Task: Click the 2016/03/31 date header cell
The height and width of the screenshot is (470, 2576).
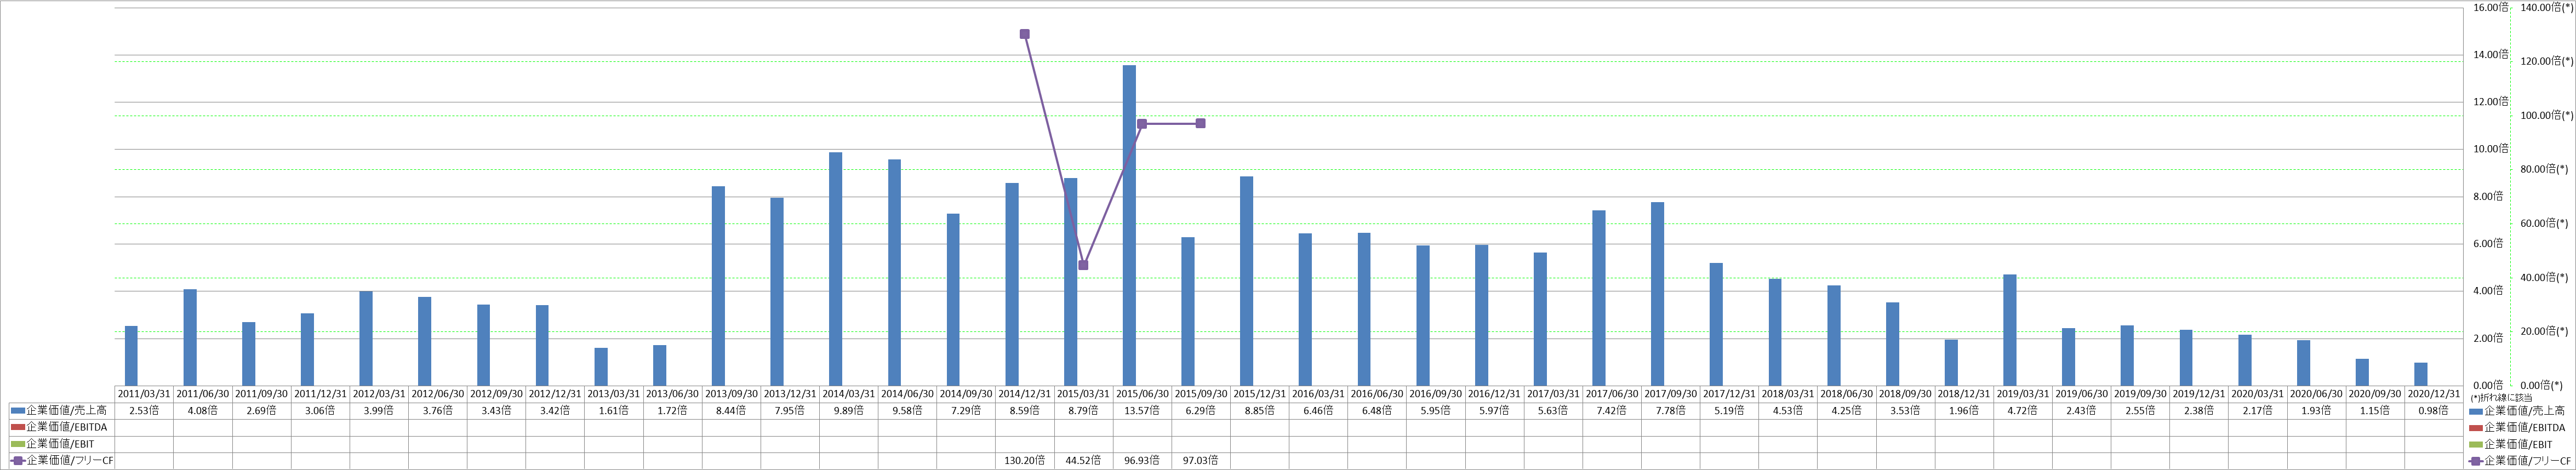Action: 1318,394
